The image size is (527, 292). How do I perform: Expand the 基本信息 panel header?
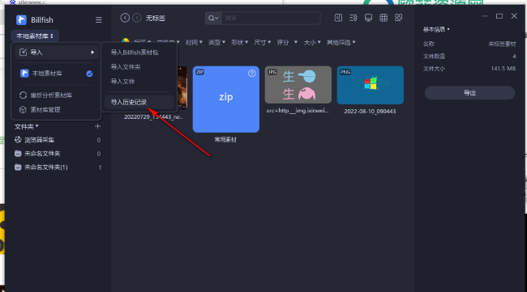436,29
